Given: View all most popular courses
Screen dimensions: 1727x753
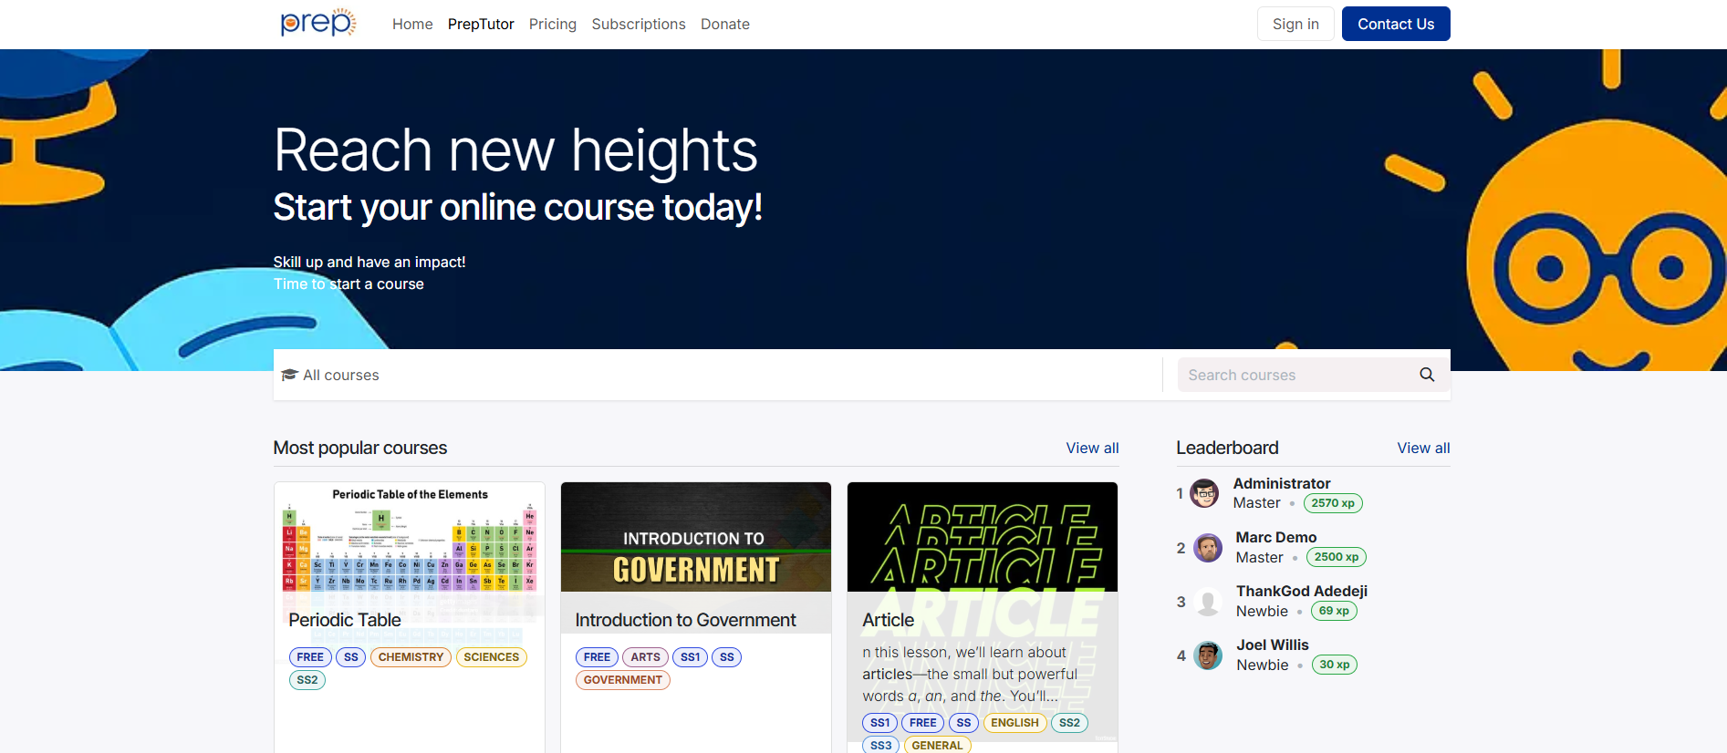Looking at the screenshot, I should point(1092,448).
